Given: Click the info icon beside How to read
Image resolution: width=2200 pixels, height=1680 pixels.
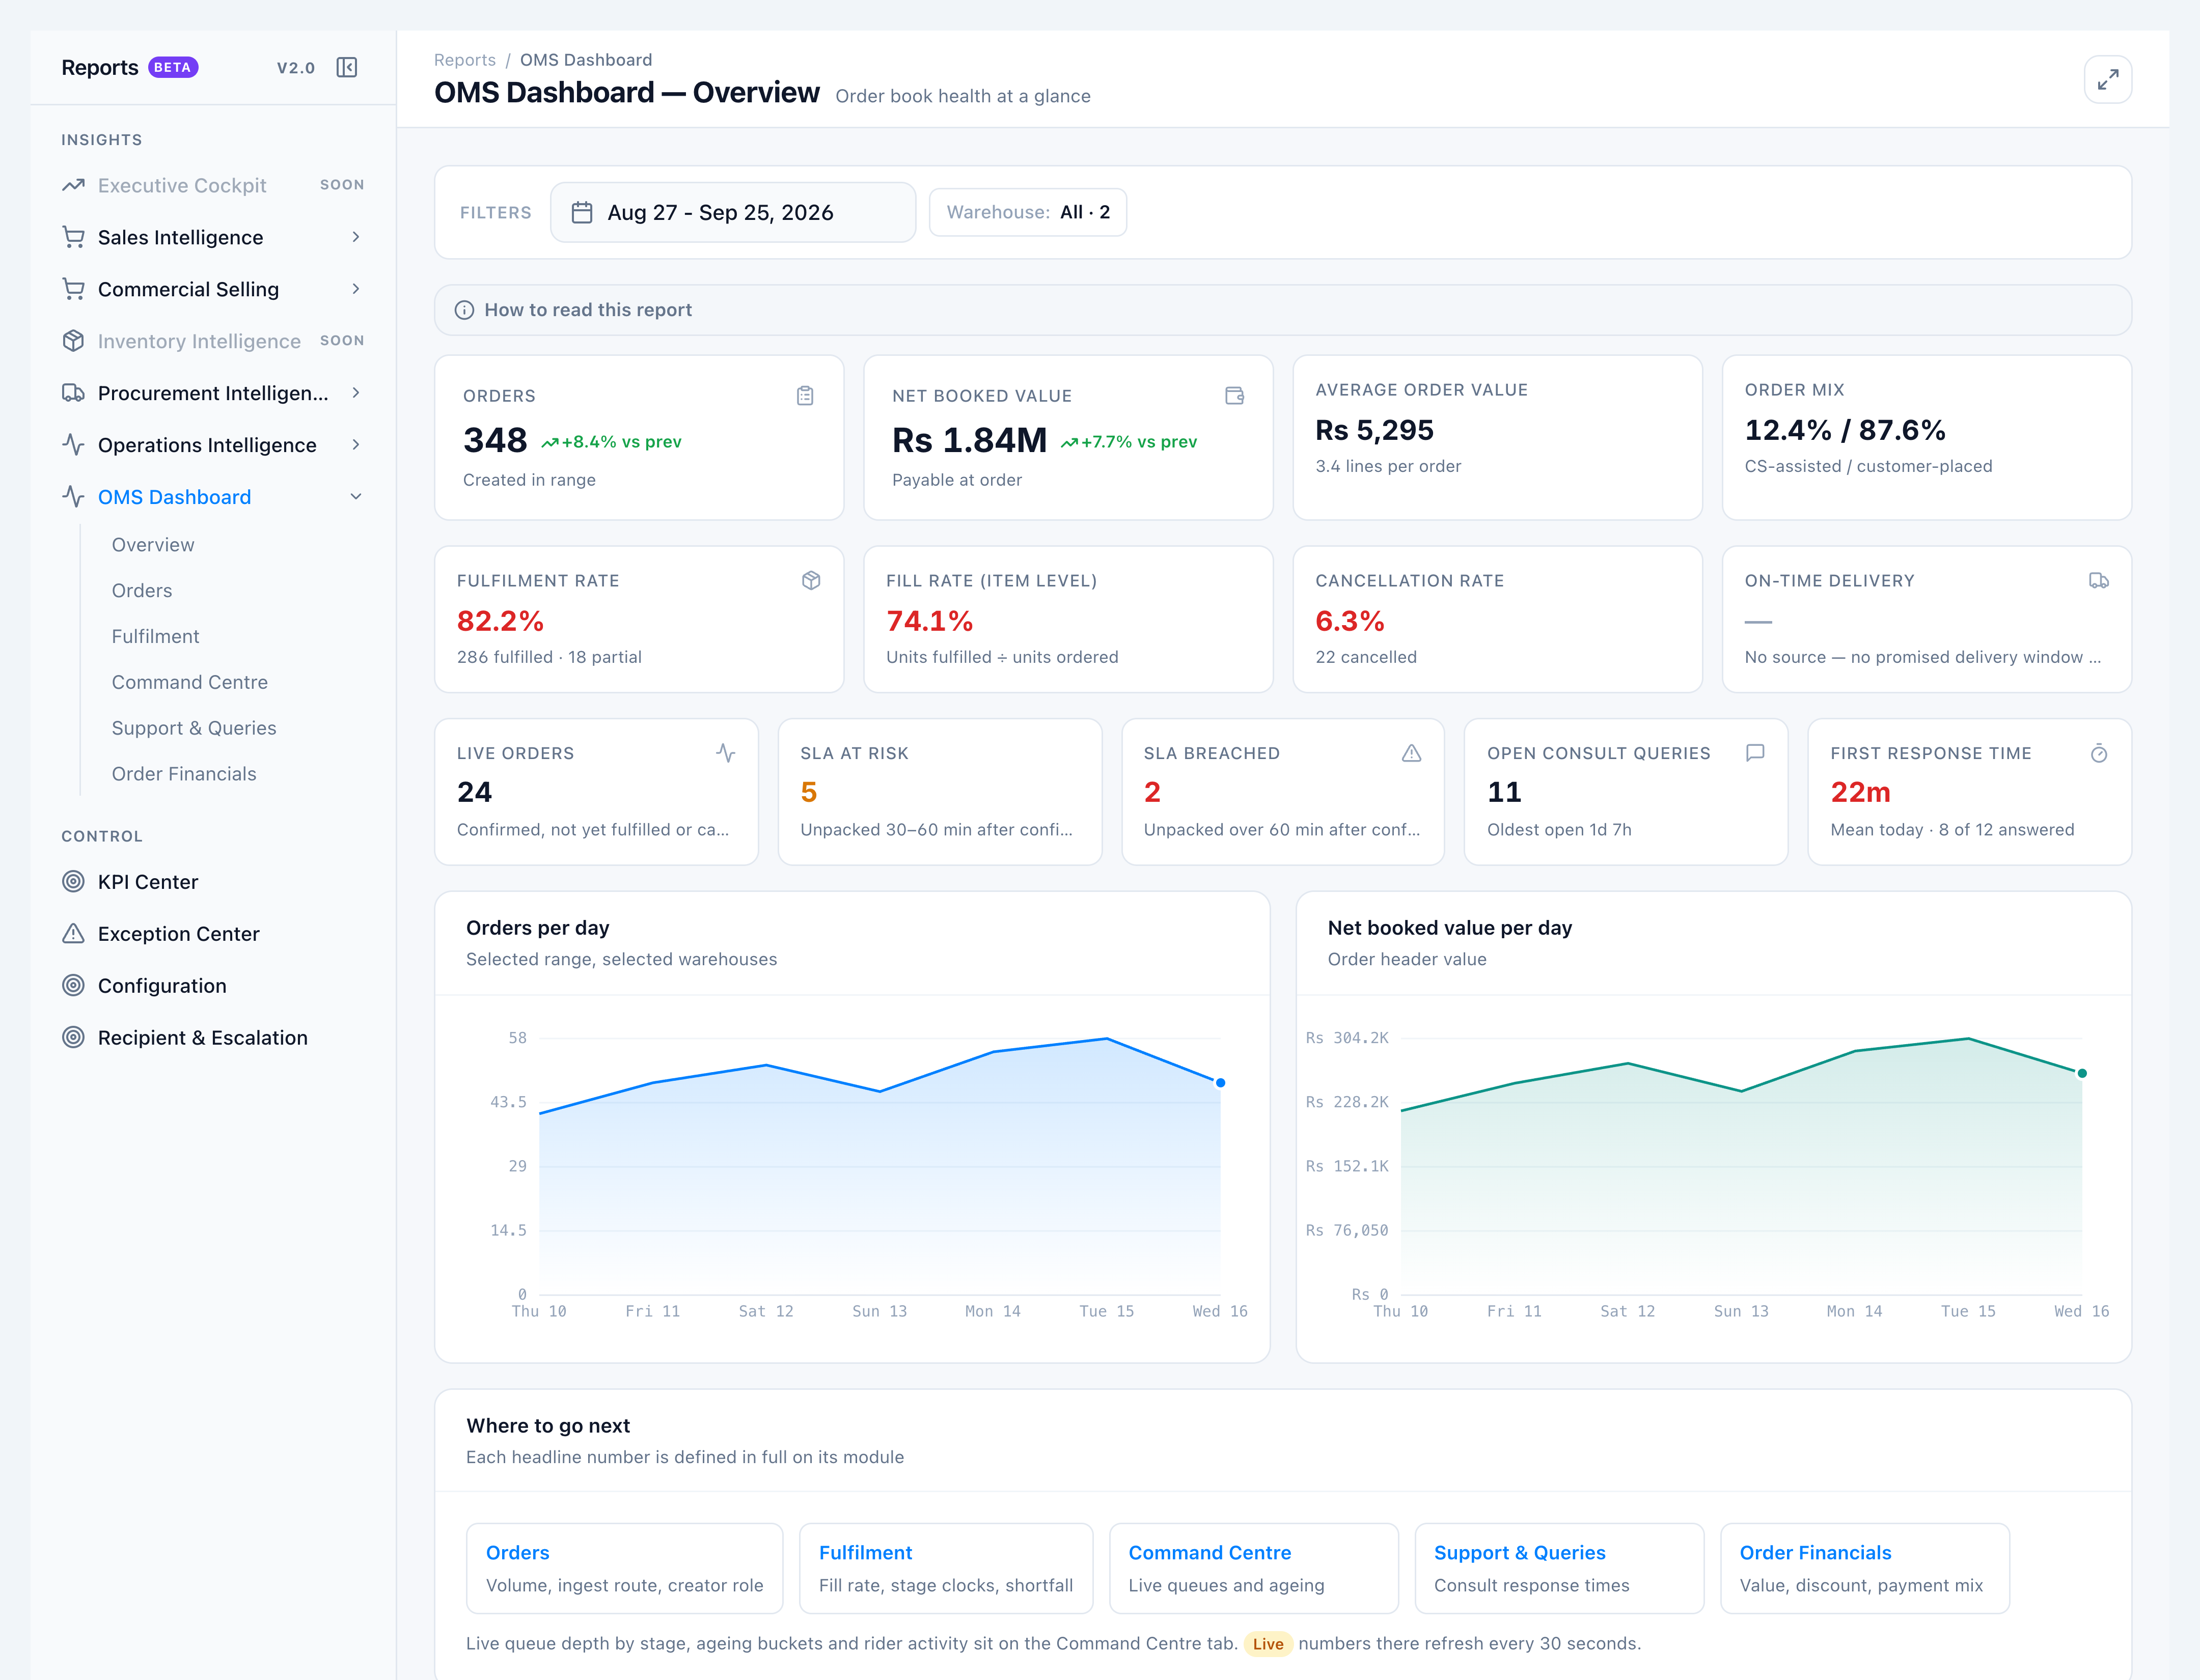Looking at the screenshot, I should click(x=464, y=310).
